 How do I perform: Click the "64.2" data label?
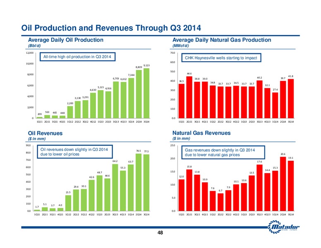click(x=115, y=161)
